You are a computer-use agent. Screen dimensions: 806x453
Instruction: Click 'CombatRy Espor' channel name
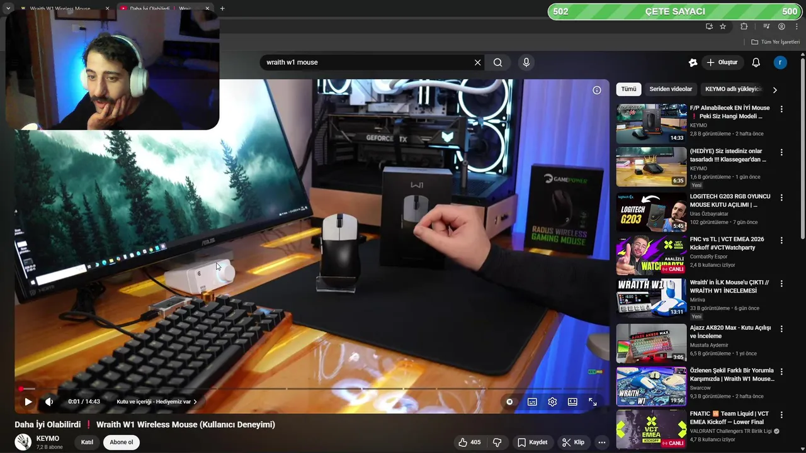710,257
